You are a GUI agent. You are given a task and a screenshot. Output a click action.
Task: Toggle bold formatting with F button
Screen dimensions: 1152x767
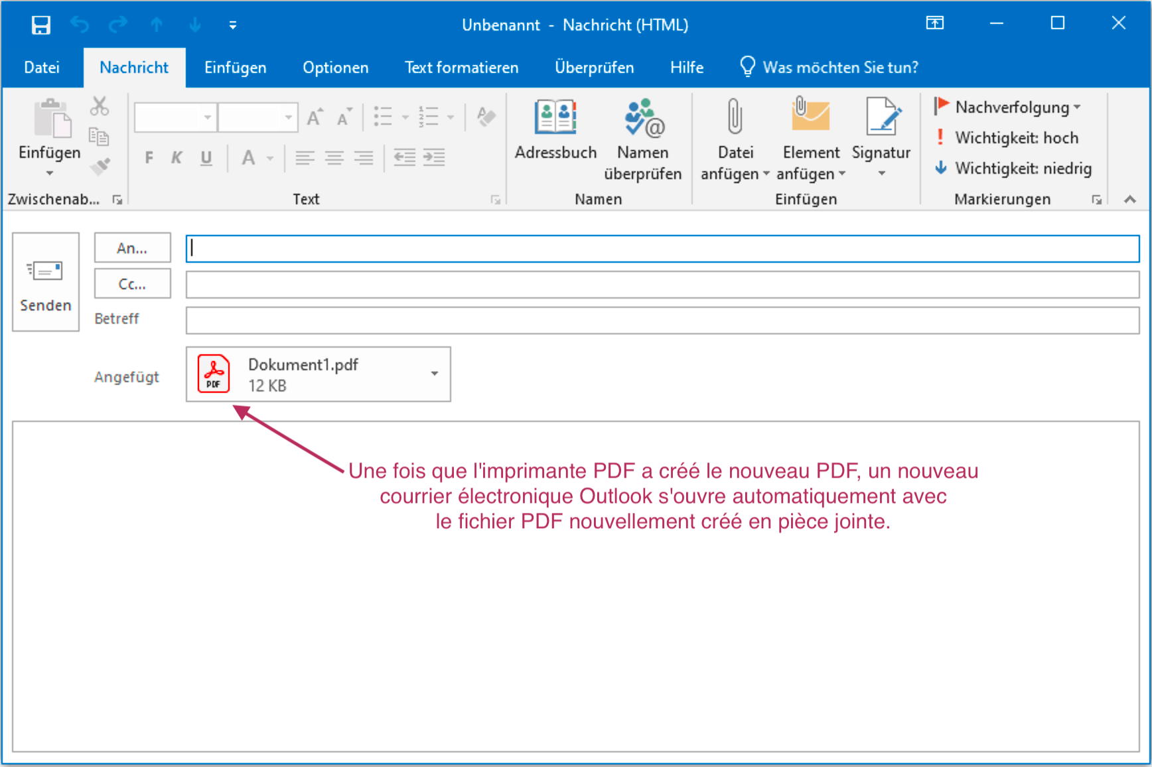(x=149, y=158)
